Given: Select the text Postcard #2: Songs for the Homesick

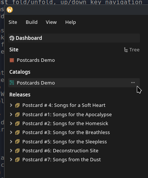Looking at the screenshot, I should [65, 124].
